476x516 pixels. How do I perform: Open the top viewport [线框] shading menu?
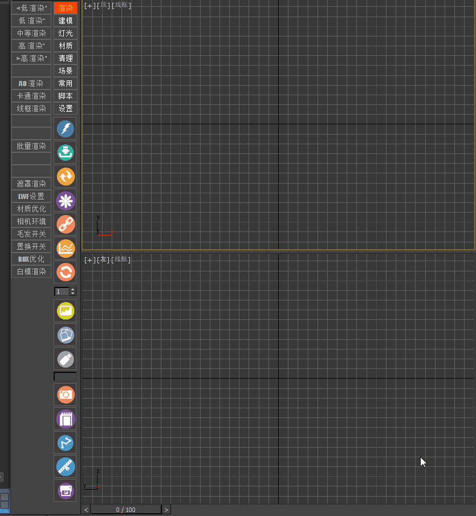point(121,6)
